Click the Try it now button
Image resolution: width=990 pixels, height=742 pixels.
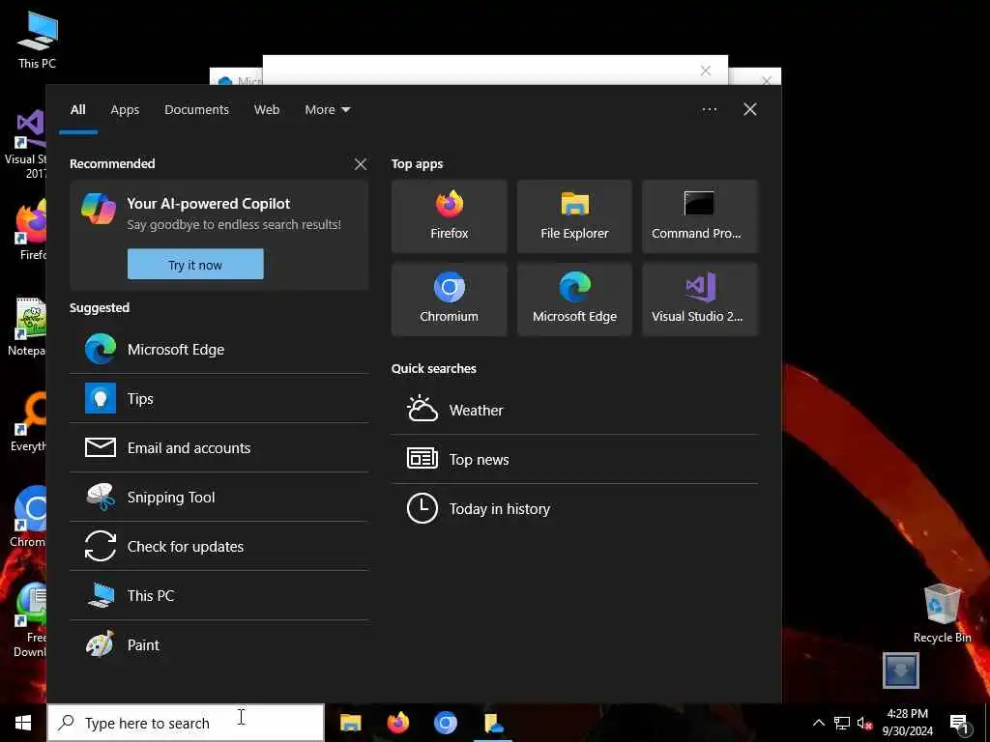(195, 265)
